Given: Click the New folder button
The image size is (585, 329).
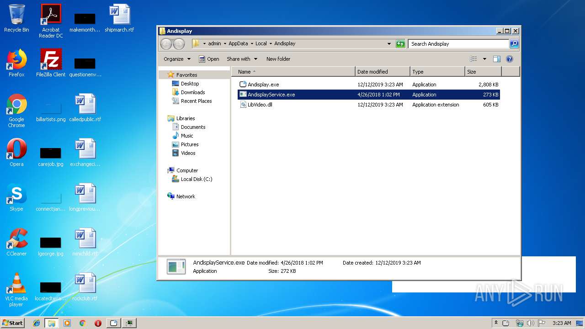Looking at the screenshot, I should 278,59.
